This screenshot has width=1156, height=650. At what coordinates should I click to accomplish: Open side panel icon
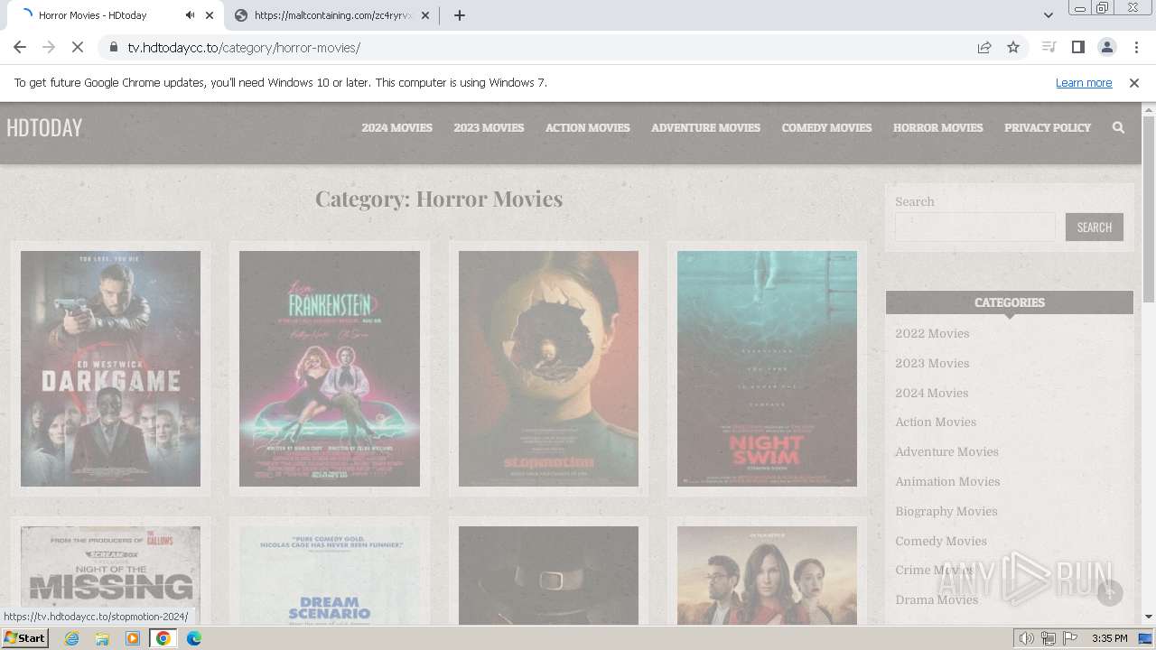coord(1077,47)
